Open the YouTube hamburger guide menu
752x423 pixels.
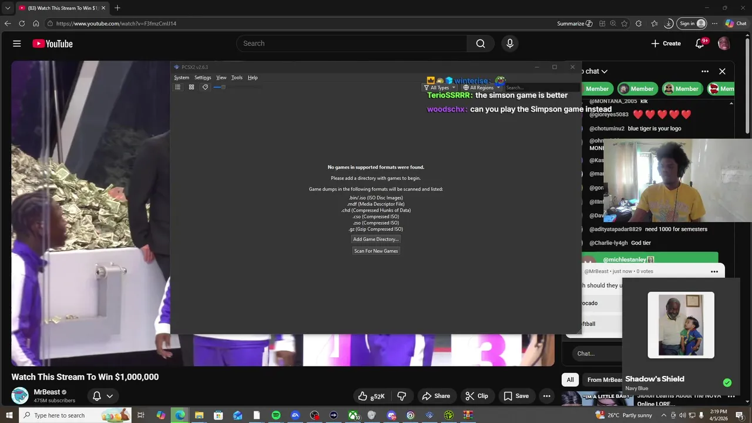pyautogui.click(x=17, y=43)
